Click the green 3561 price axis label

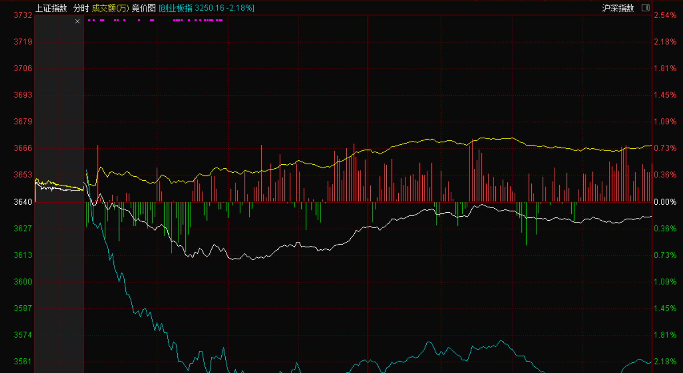click(x=23, y=361)
